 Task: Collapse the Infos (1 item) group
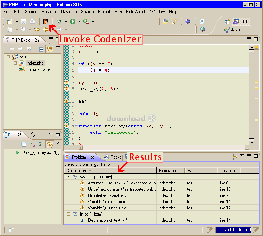(x=68, y=214)
